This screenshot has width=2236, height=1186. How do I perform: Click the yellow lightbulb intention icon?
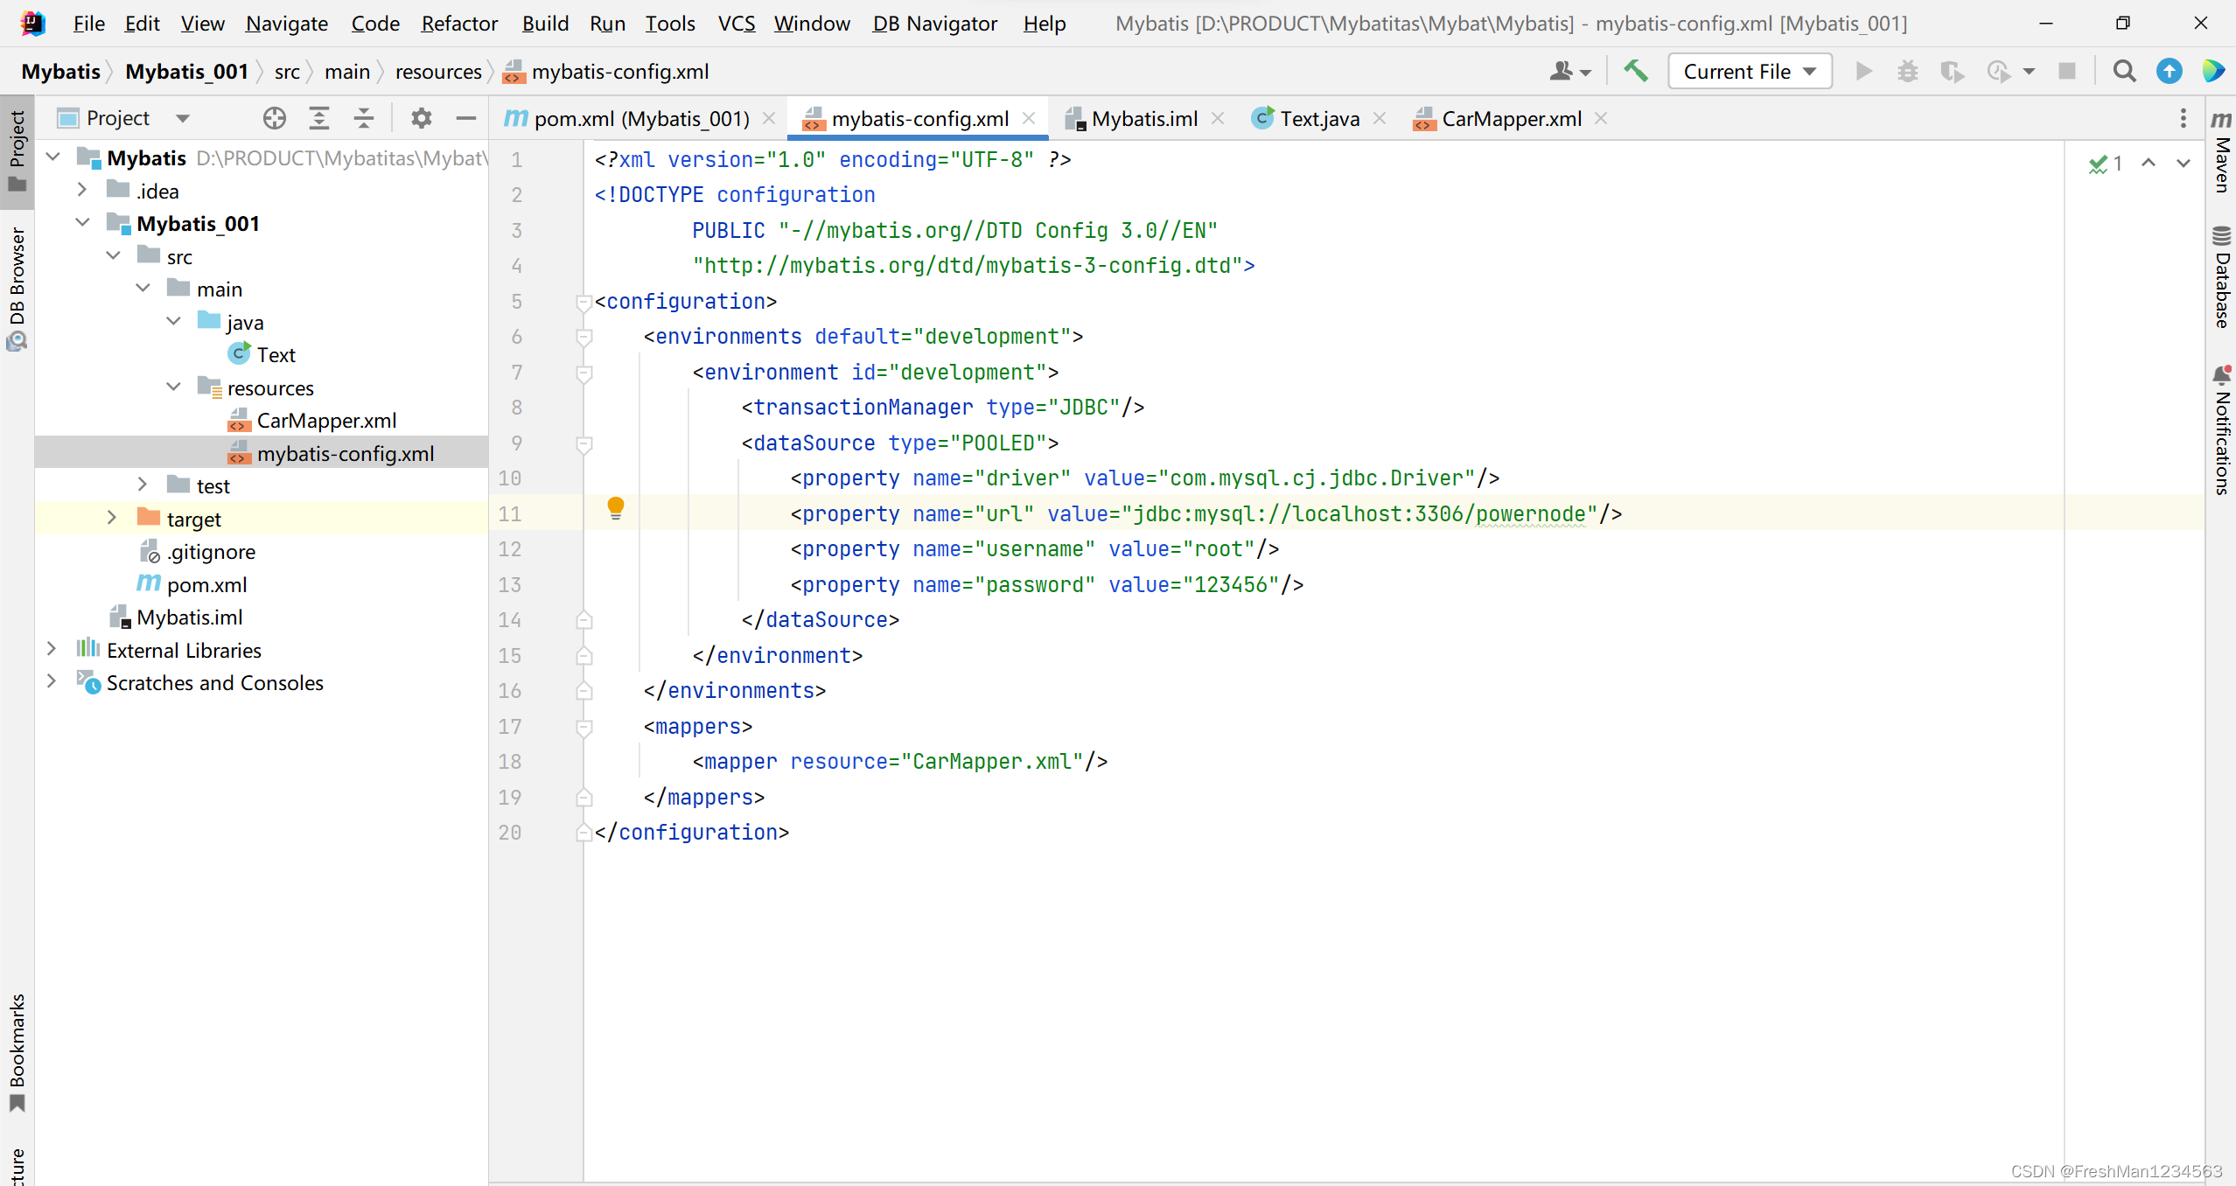pyautogui.click(x=616, y=507)
